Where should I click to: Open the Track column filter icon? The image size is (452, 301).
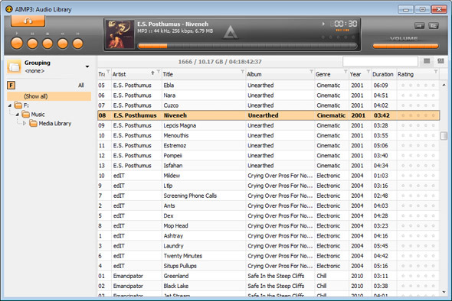pyautogui.click(x=108, y=71)
